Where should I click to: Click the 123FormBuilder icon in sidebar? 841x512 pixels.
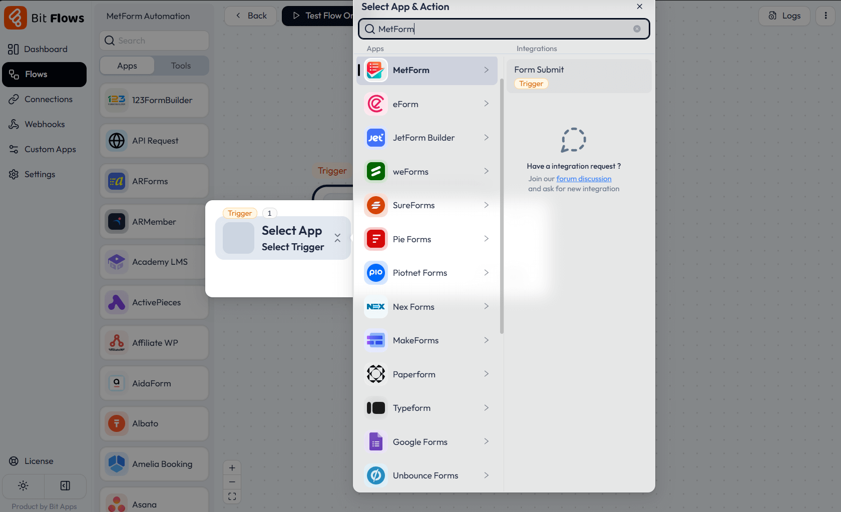pos(117,100)
